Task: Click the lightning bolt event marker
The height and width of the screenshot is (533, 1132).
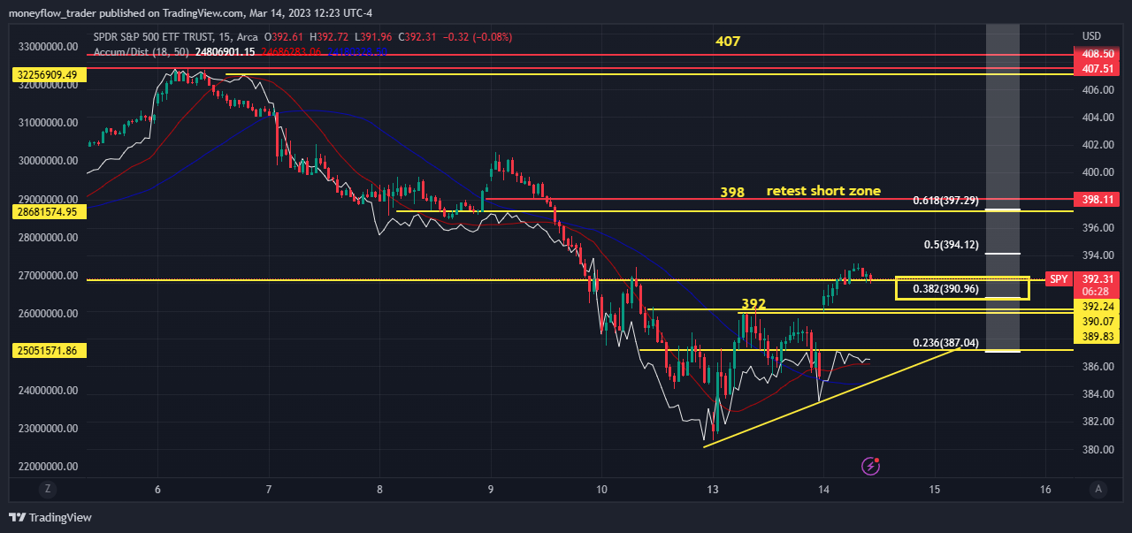Action: pos(871,465)
